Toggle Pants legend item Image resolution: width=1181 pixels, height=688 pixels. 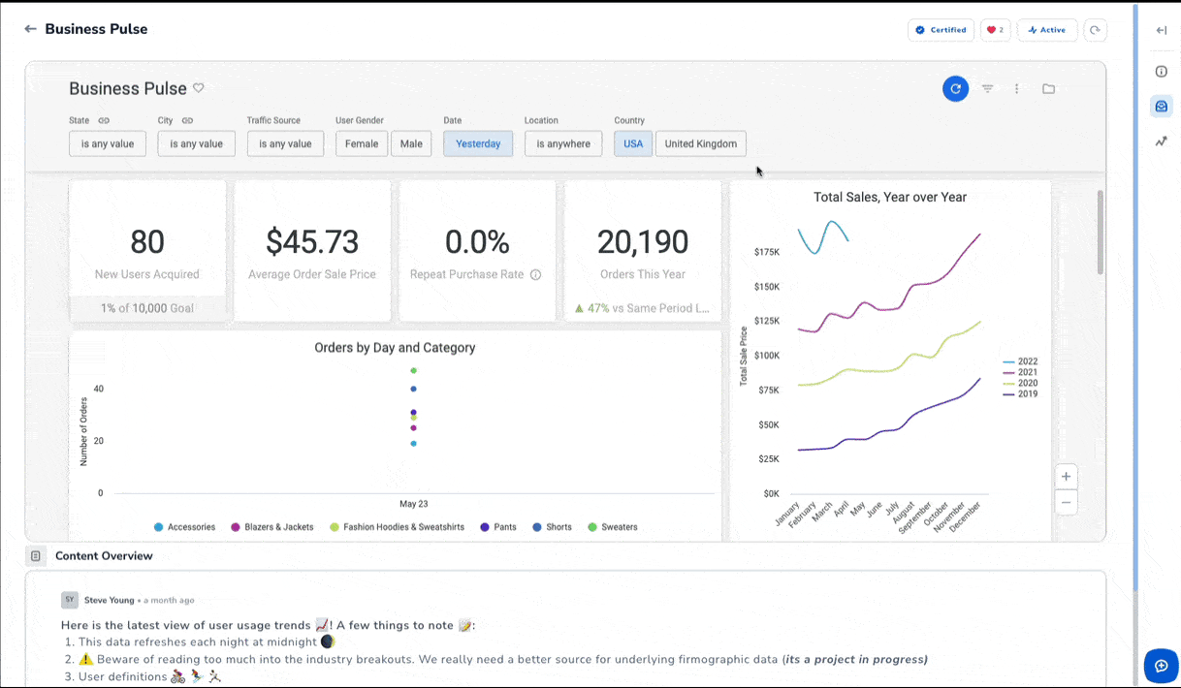tap(497, 527)
